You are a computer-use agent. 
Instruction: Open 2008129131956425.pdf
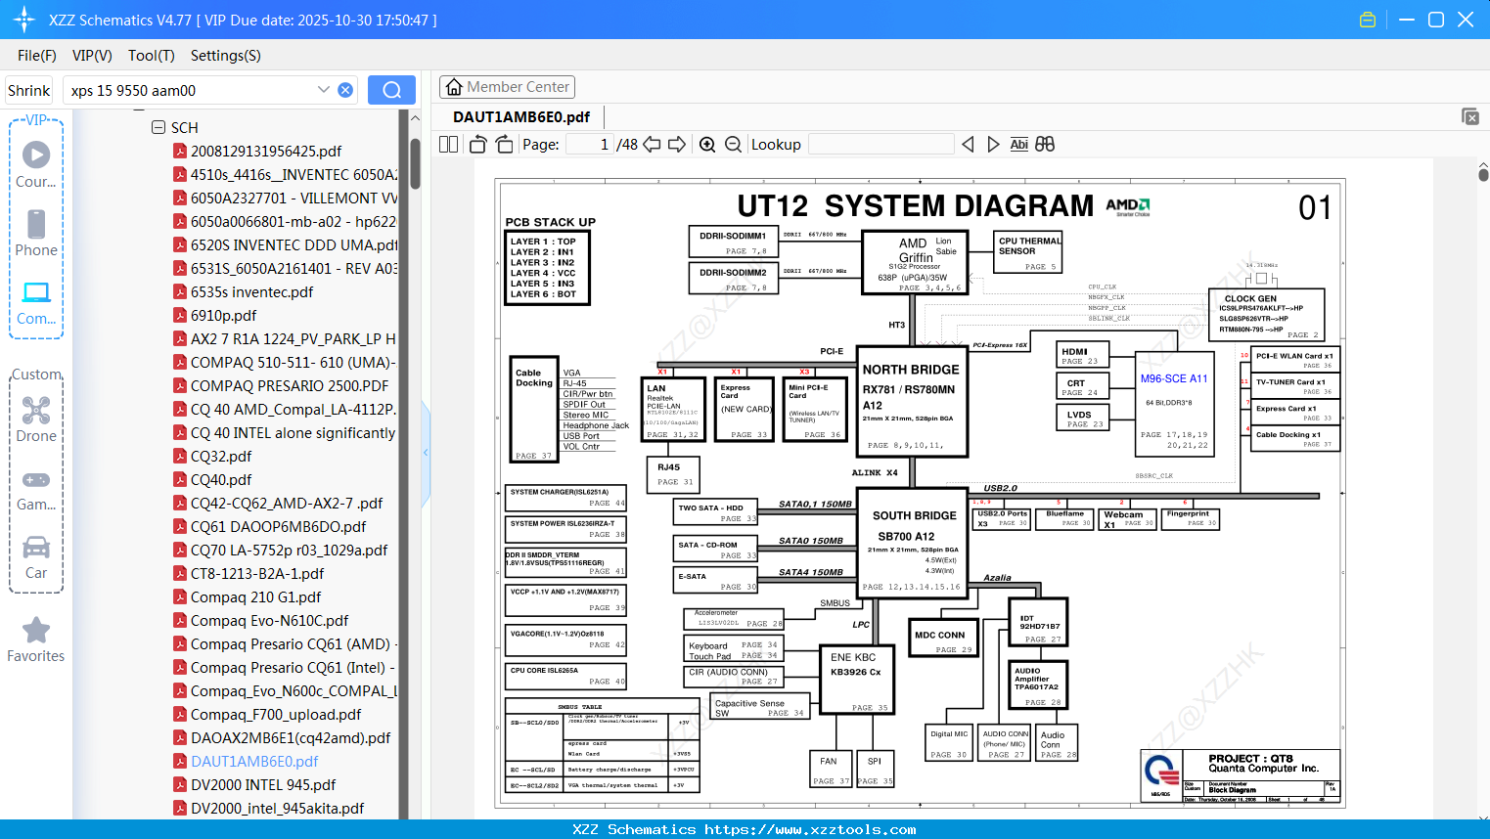[266, 152]
